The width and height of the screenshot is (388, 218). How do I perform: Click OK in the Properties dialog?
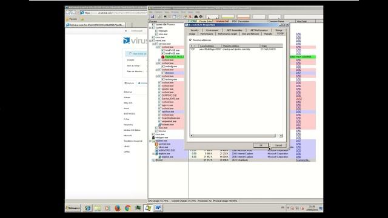tap(261, 145)
